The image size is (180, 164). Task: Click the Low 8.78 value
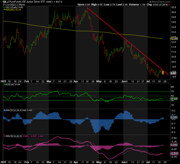(109, 5)
